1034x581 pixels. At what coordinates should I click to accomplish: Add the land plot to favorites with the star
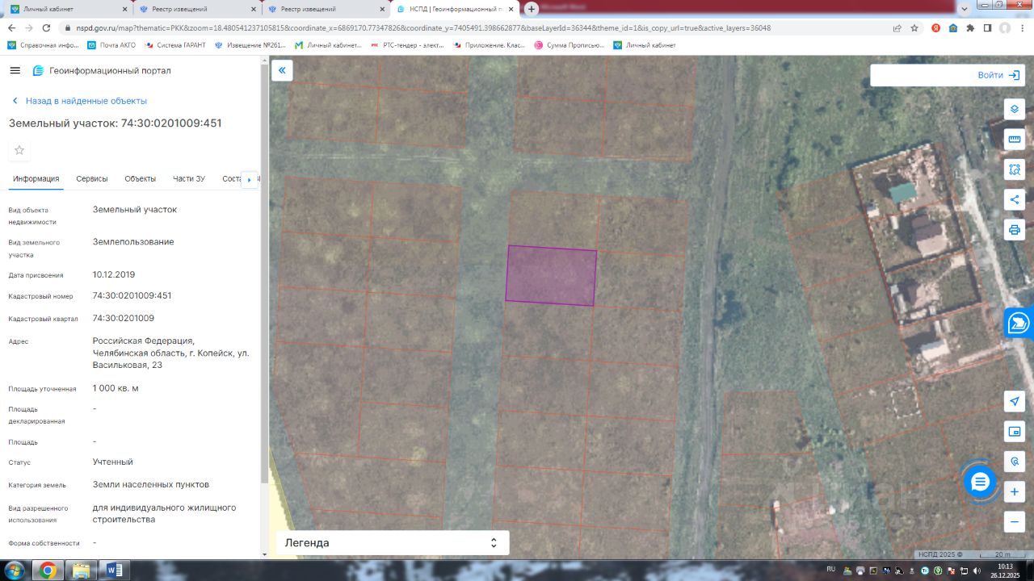(19, 150)
